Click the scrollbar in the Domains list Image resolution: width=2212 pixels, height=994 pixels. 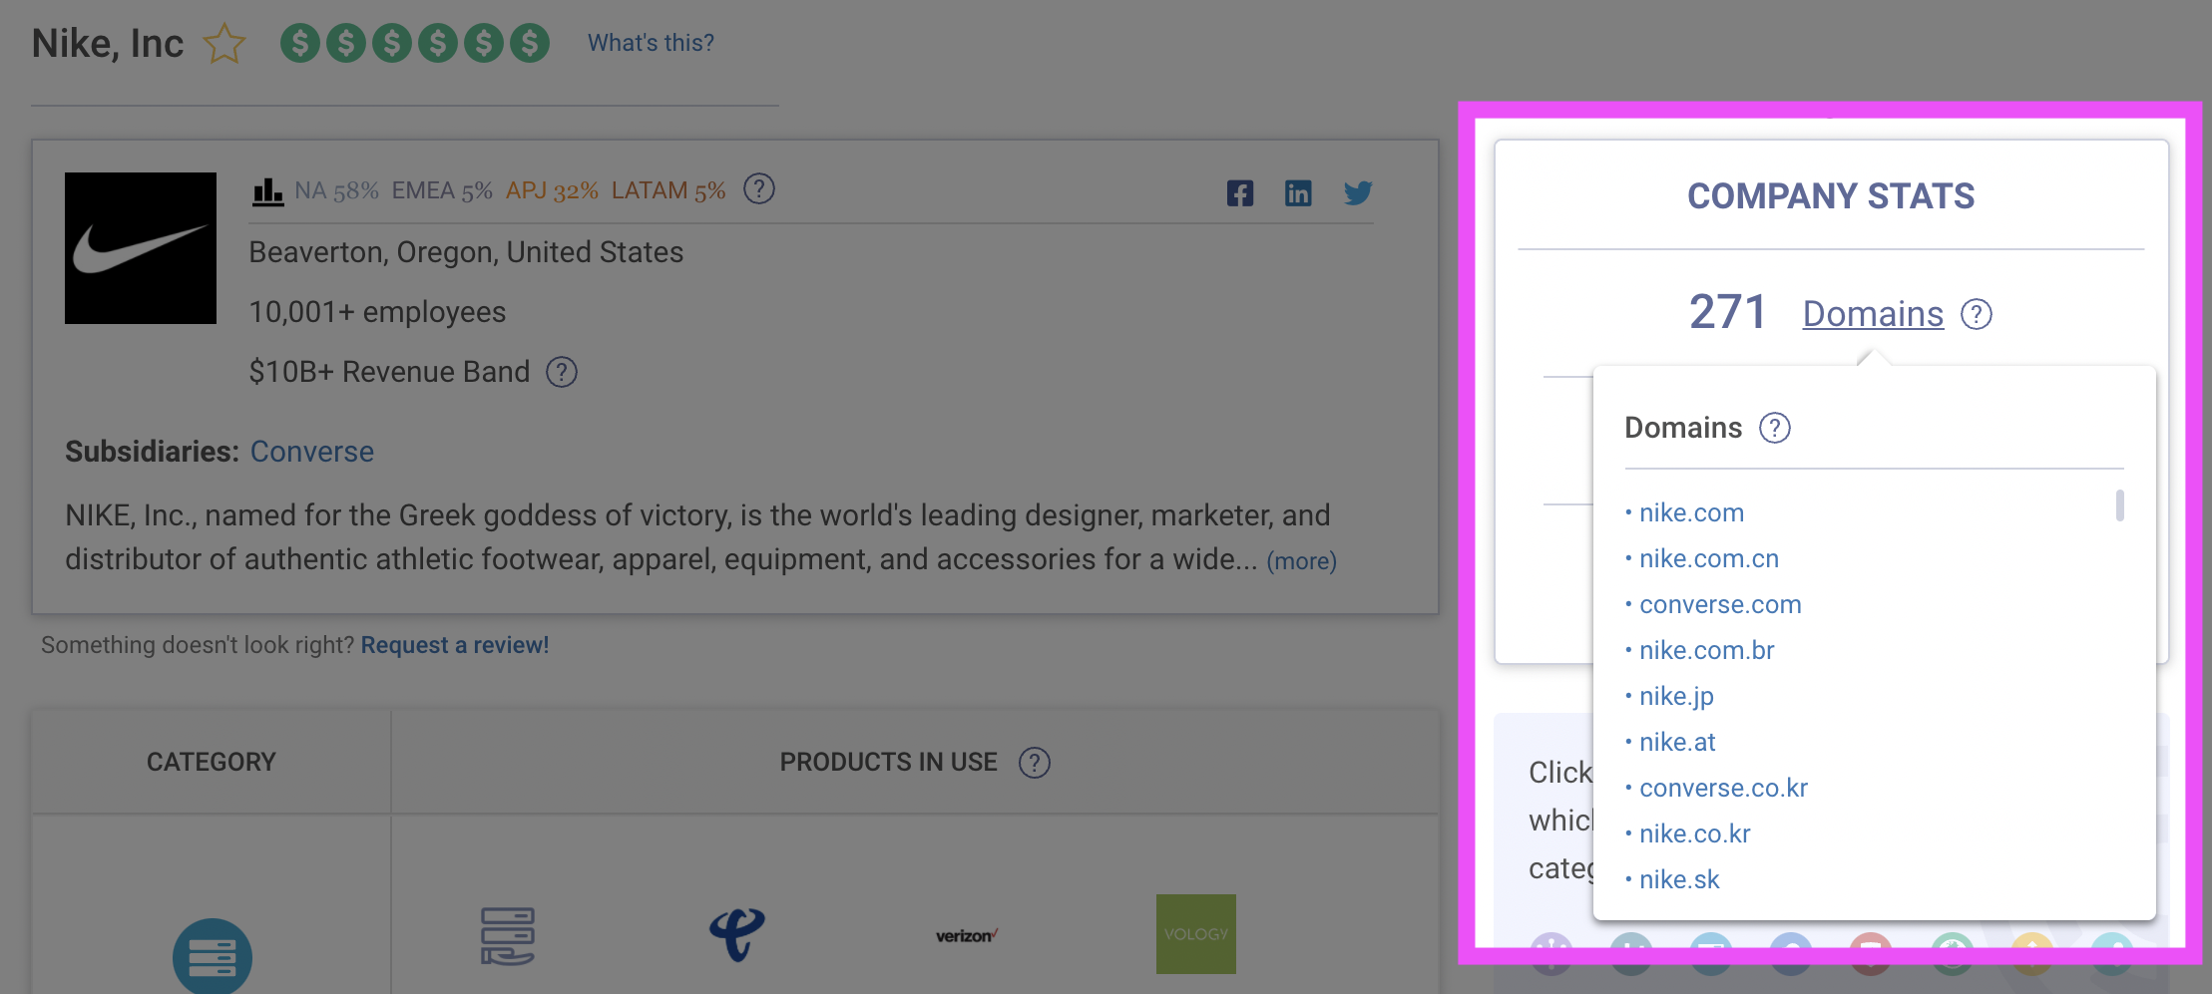pos(2118,506)
